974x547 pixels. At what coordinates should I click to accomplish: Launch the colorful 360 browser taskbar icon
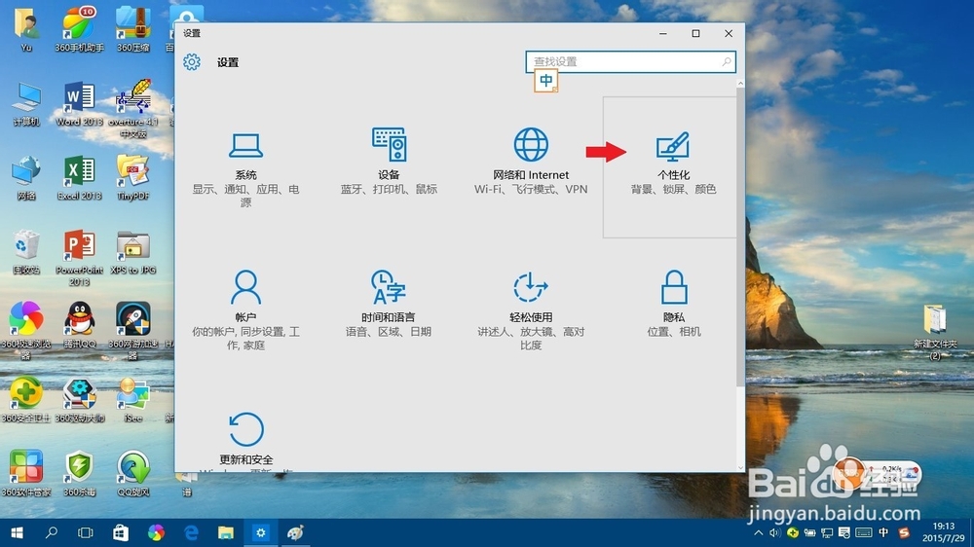click(x=156, y=532)
